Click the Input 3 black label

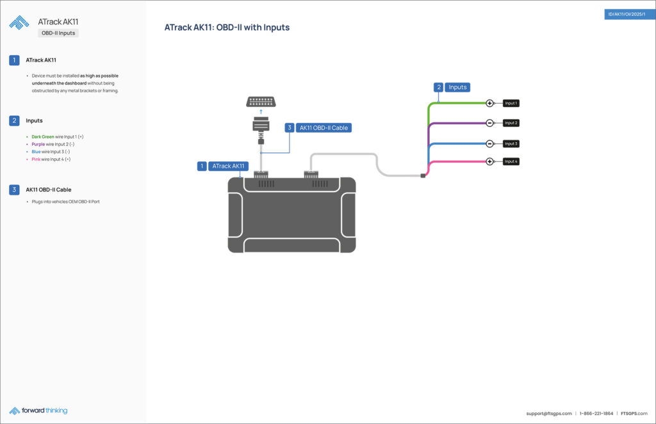click(x=511, y=143)
